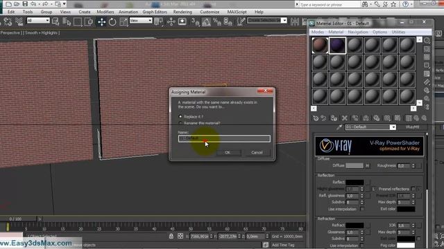Open Material Editor Navigation menu
The width and height of the screenshot is (444, 249).
click(358, 33)
